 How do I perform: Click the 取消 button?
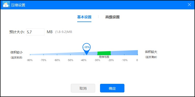[x=83, y=88]
